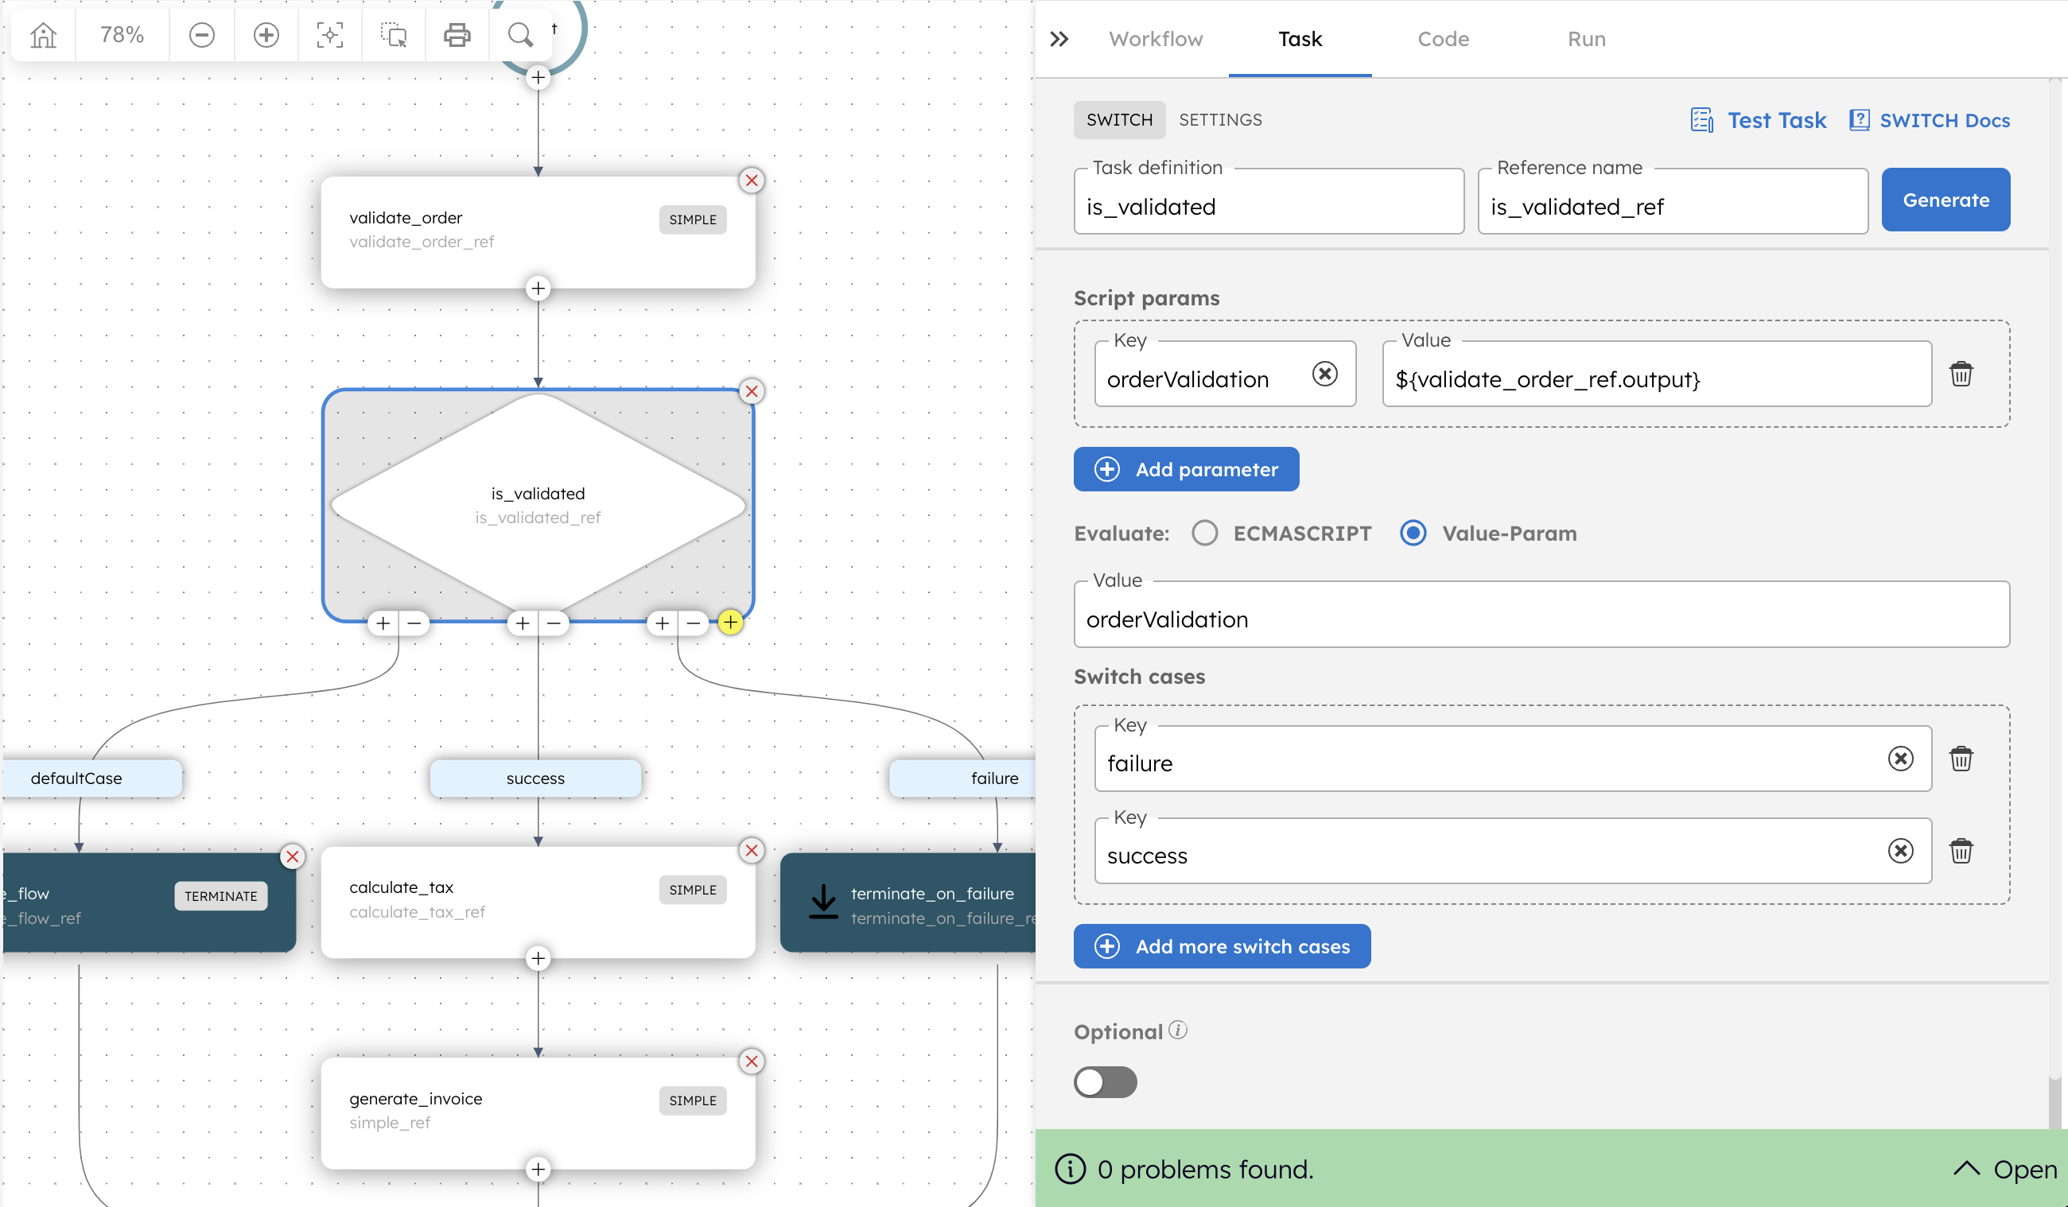Edit the is_validated task definition field
The image size is (2068, 1207).
[x=1269, y=206]
